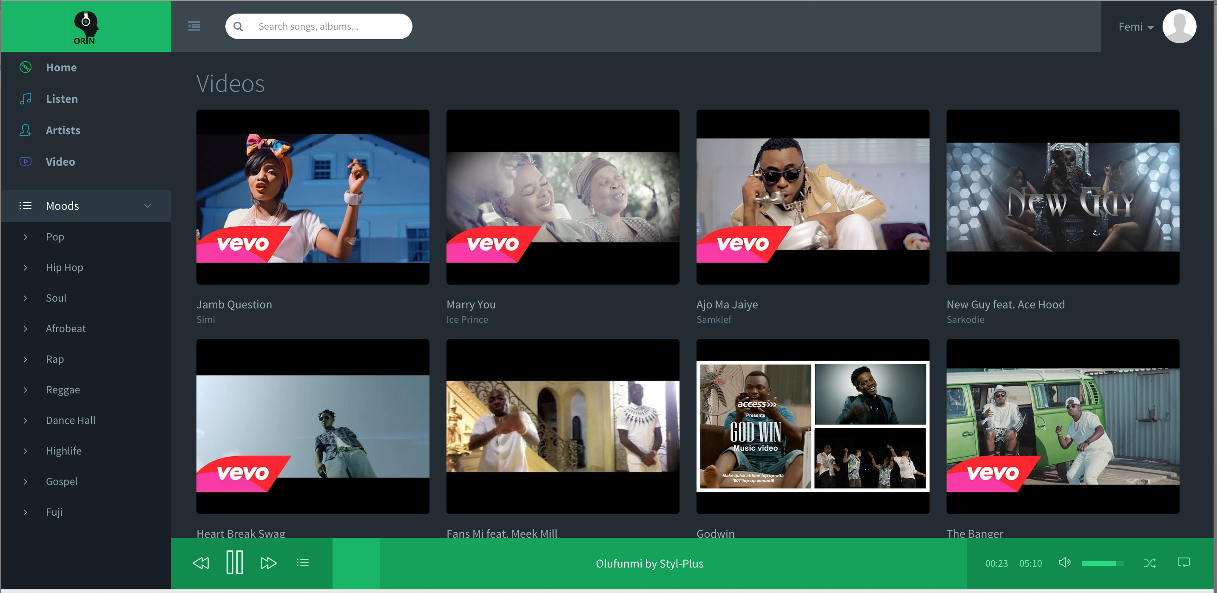Pause the current song
Viewport: 1217px width, 593px height.
click(235, 562)
